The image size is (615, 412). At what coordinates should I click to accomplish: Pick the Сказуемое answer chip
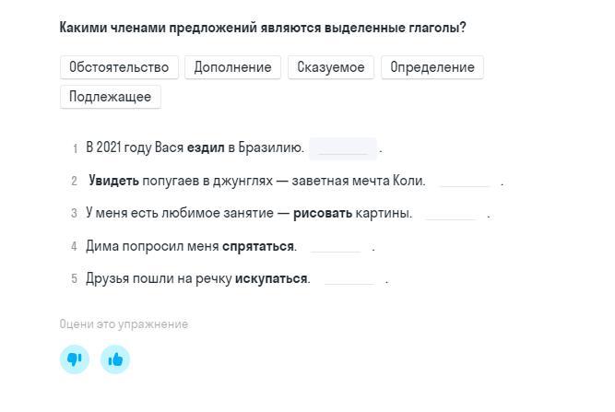331,67
